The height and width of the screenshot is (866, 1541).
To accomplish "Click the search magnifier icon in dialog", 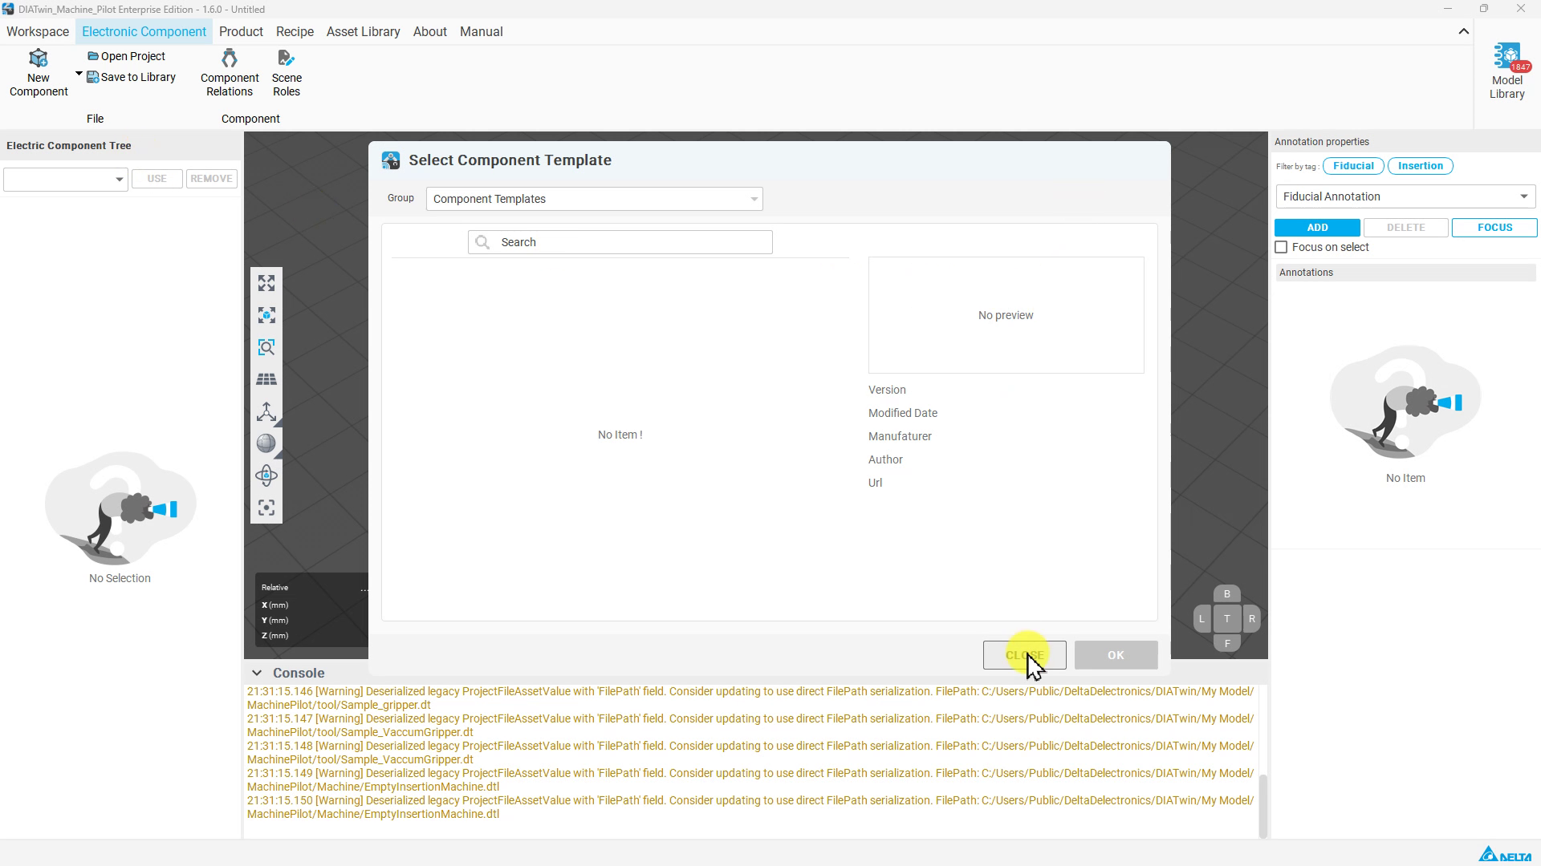I will point(482,242).
